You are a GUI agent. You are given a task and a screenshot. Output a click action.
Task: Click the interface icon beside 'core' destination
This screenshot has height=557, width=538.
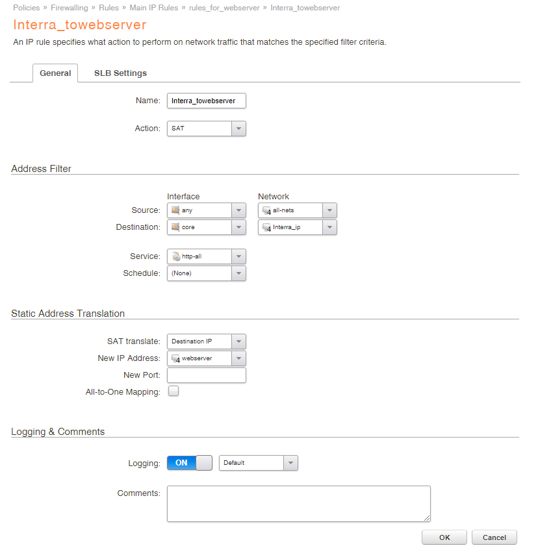[175, 227]
